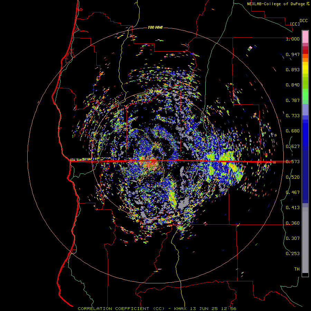Click the 0.787 scale value
The width and height of the screenshot is (311, 311).
(x=293, y=100)
